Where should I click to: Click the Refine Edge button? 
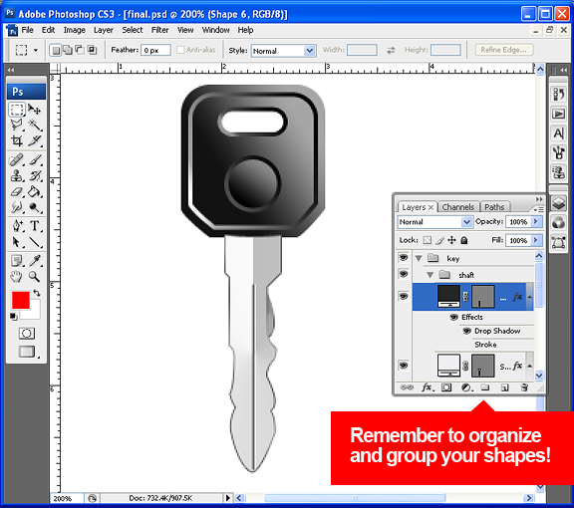click(503, 50)
